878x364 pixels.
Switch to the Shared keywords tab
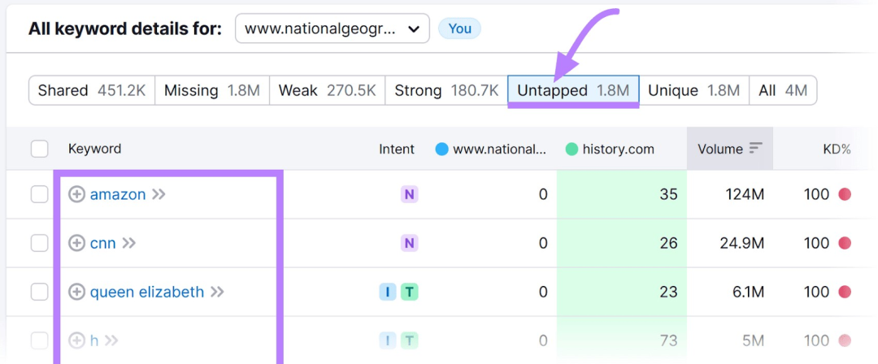coord(92,90)
